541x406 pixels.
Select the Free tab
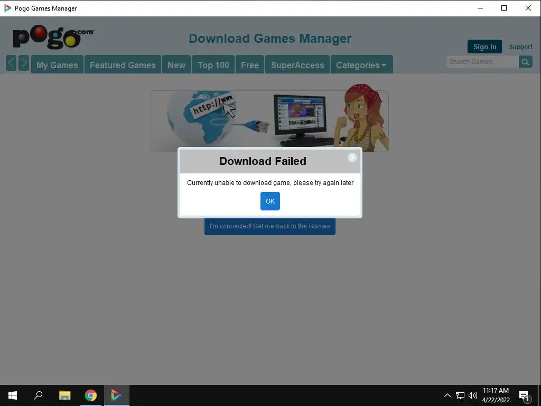tap(250, 64)
